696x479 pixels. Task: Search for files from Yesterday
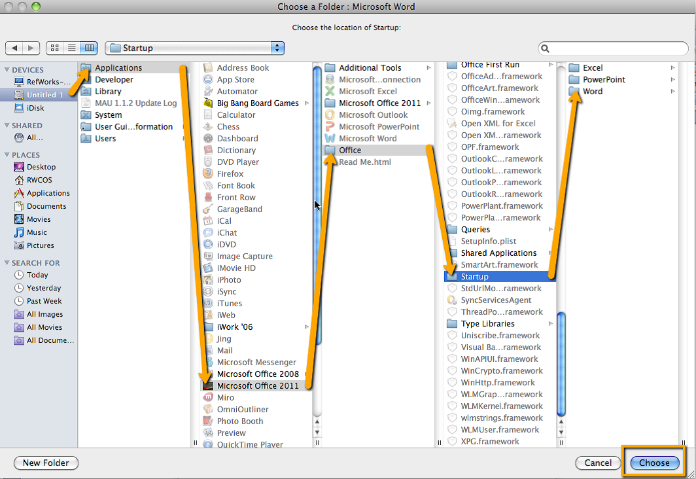(x=38, y=288)
